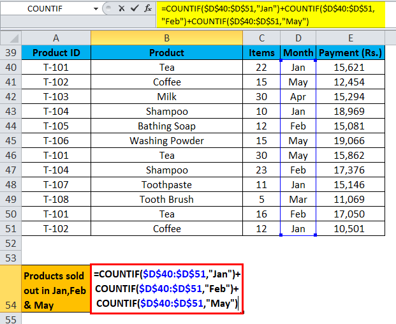Select items cell with value 10
396x324 pixels.
coord(261,112)
